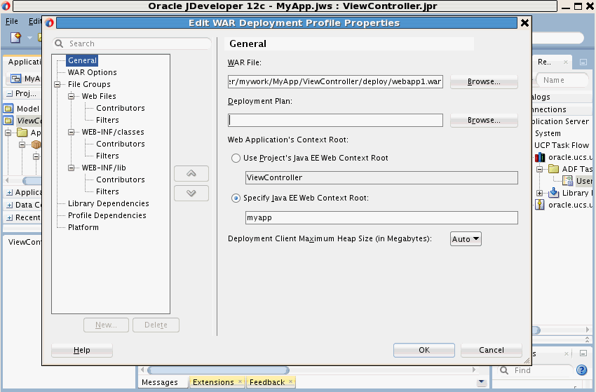Select WAR Options in the tree
Screen dimensions: 596x392
(x=93, y=73)
